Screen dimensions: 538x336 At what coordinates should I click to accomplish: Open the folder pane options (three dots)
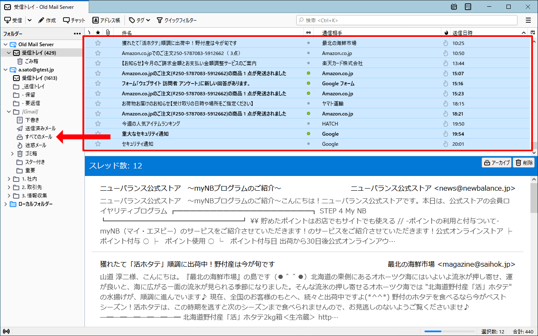[77, 34]
